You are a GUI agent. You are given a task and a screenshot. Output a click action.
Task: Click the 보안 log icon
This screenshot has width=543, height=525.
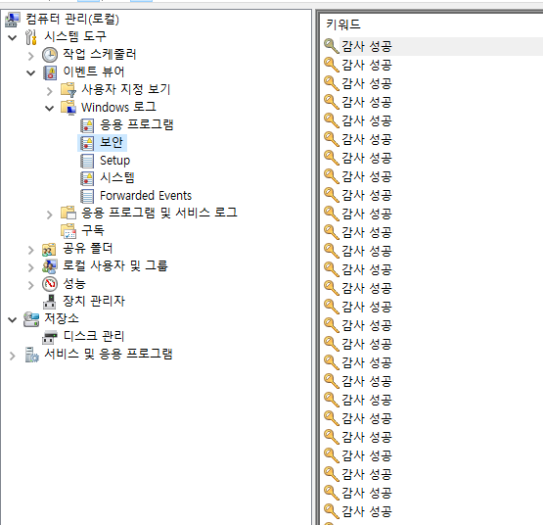point(87,143)
